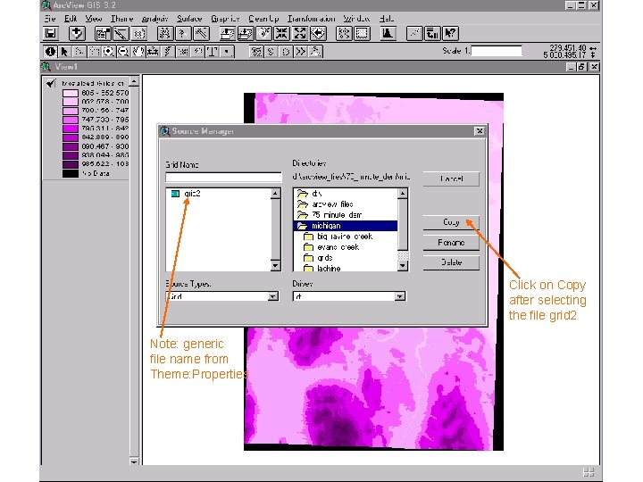Click the 842.889 legend color swatch
This screenshot has height=482, width=643.
[x=71, y=137]
